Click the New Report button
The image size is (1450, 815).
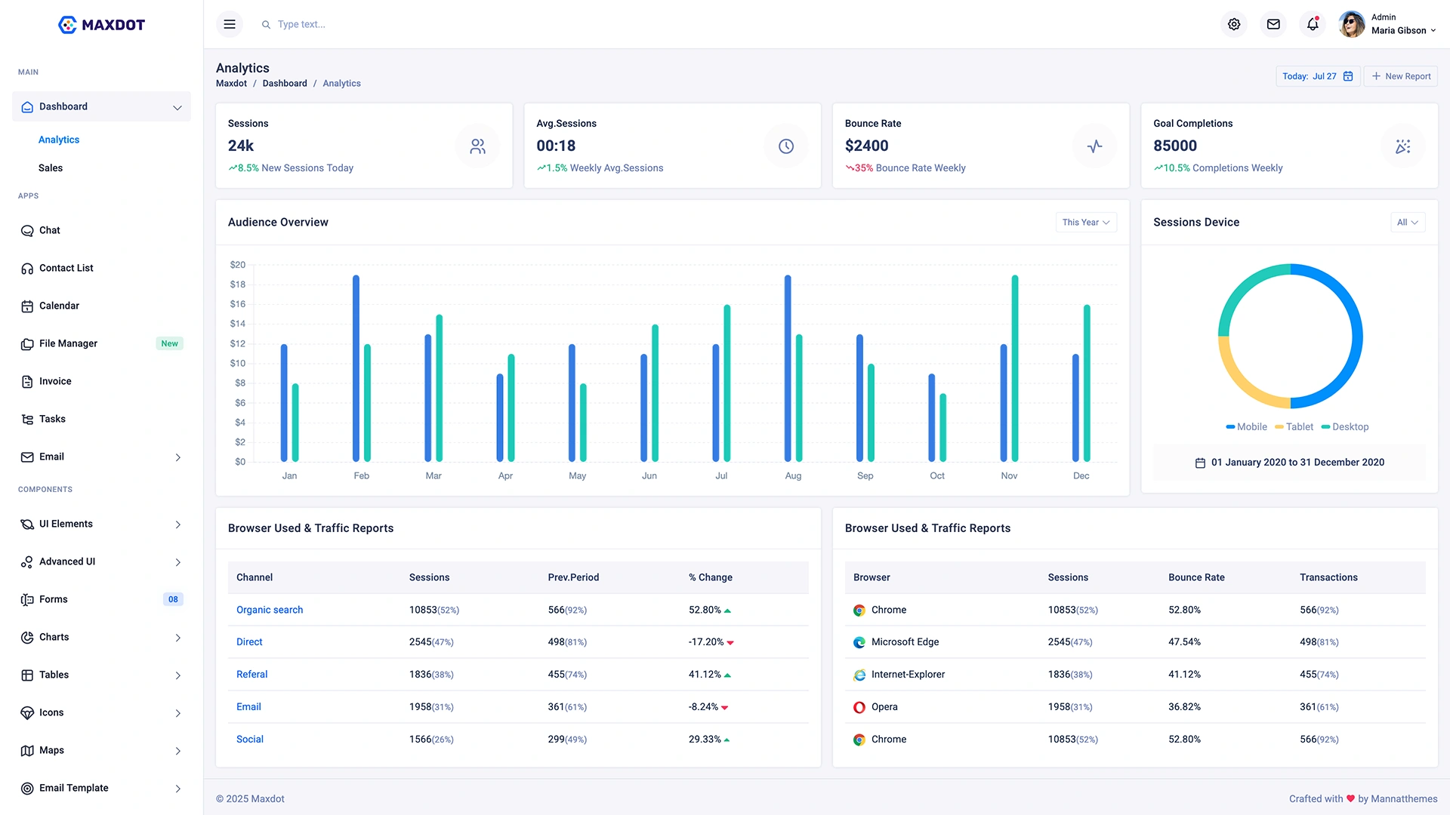1401,75
